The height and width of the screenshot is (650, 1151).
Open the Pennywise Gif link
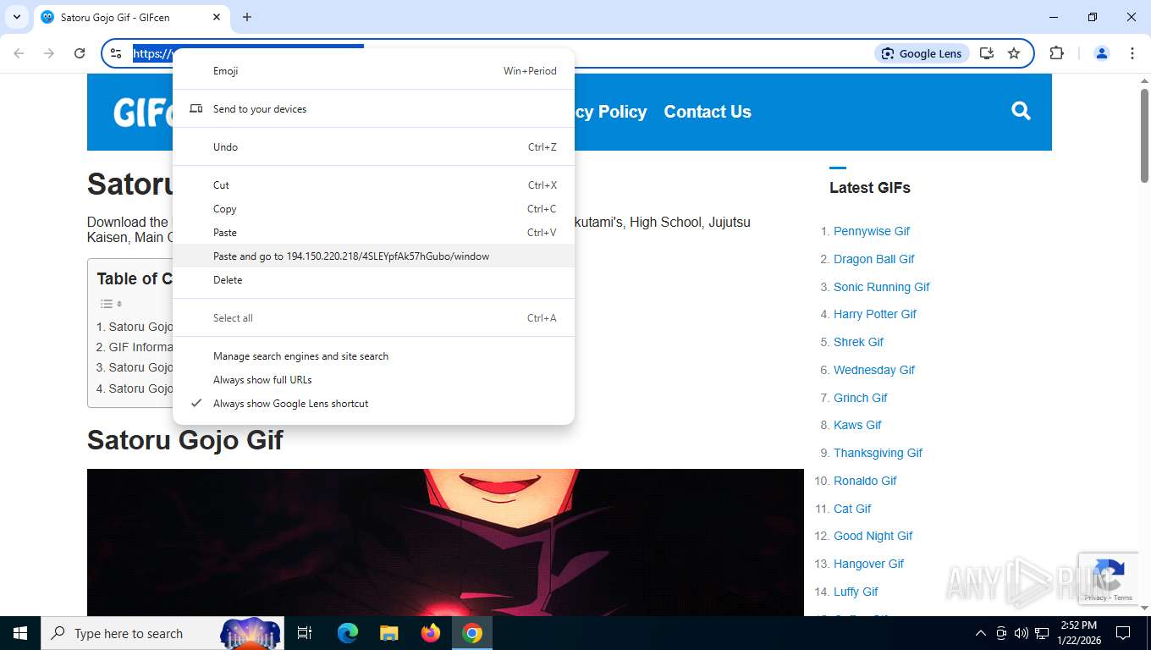[x=872, y=231]
